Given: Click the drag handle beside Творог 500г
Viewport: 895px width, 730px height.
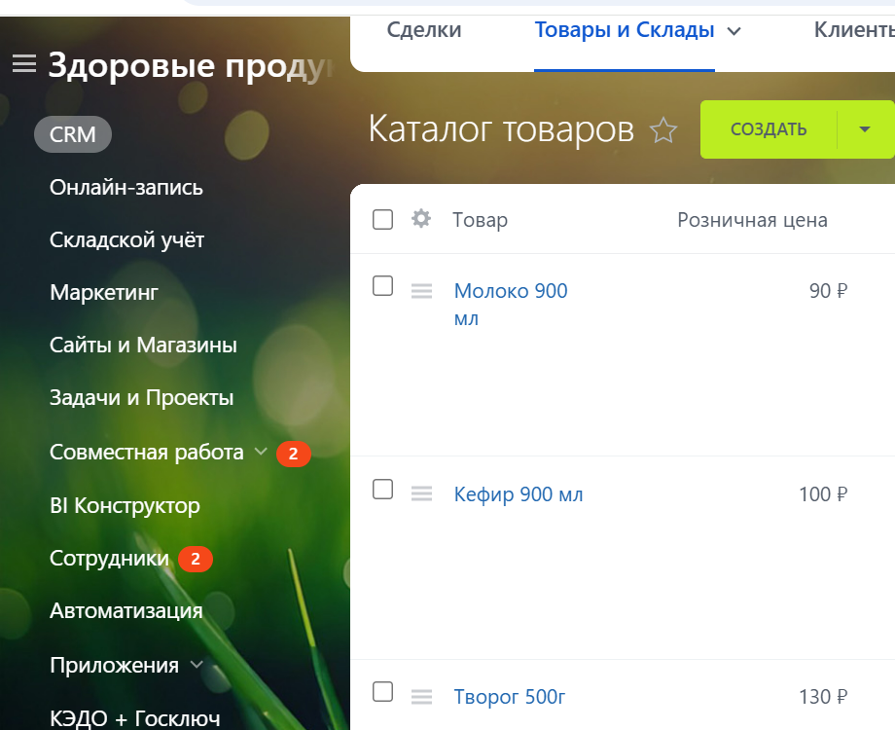Looking at the screenshot, I should (x=420, y=697).
